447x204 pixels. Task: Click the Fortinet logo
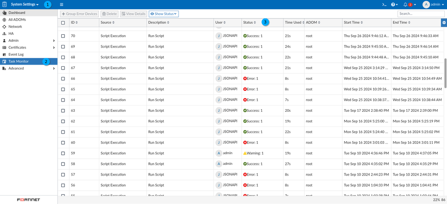(29, 200)
